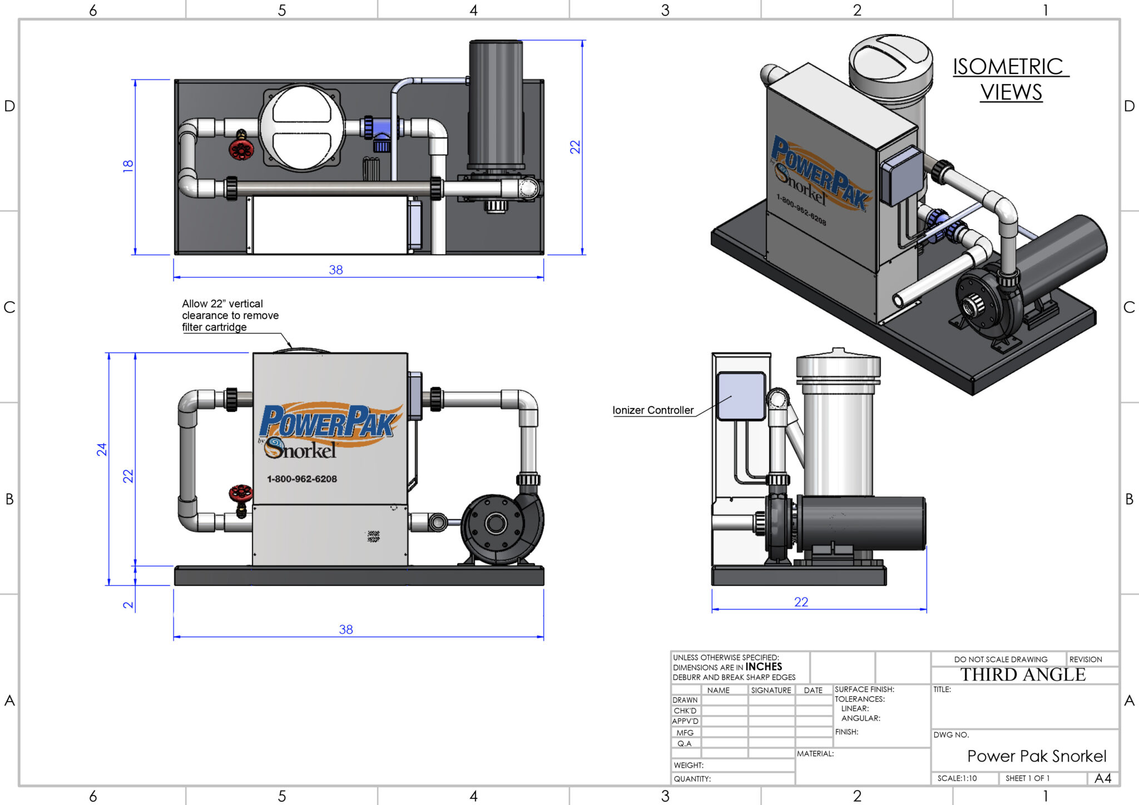Select the red valve wheel on front view
The width and height of the screenshot is (1139, 805).
tap(240, 493)
